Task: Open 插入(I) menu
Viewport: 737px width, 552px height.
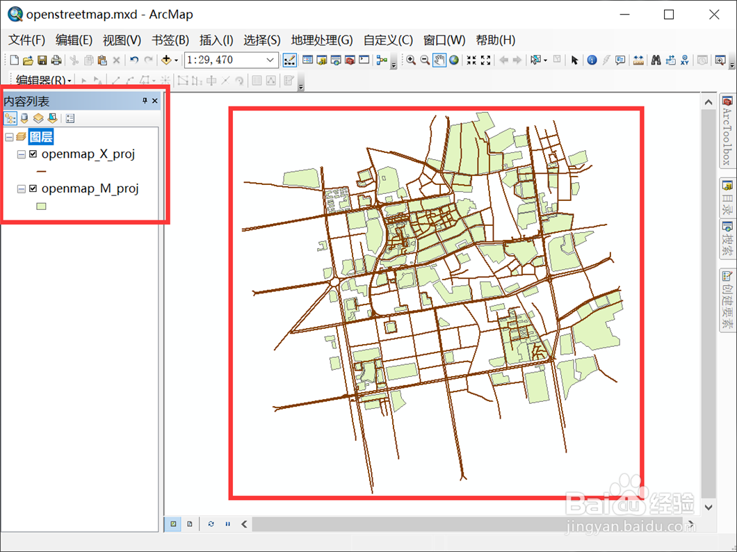Action: point(216,40)
